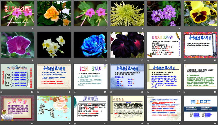Click slide number label 16
Screen dimensions: 218x125
point(142,92)
